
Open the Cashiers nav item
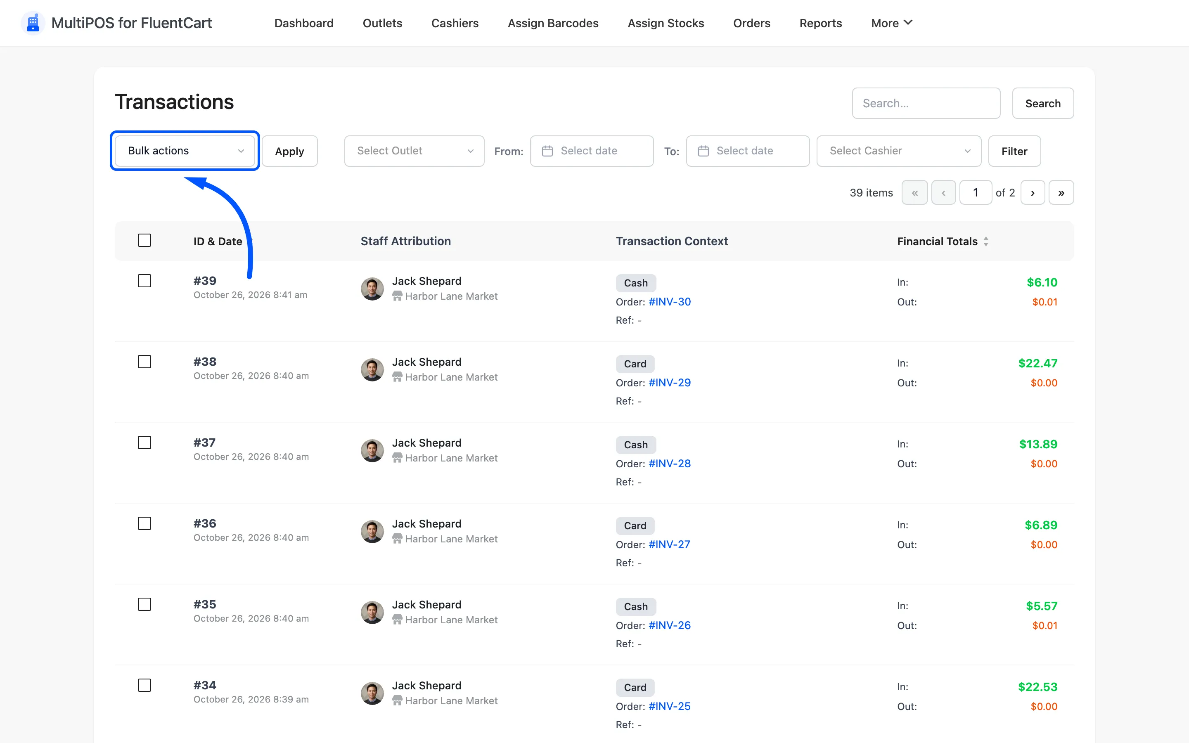[x=455, y=23]
